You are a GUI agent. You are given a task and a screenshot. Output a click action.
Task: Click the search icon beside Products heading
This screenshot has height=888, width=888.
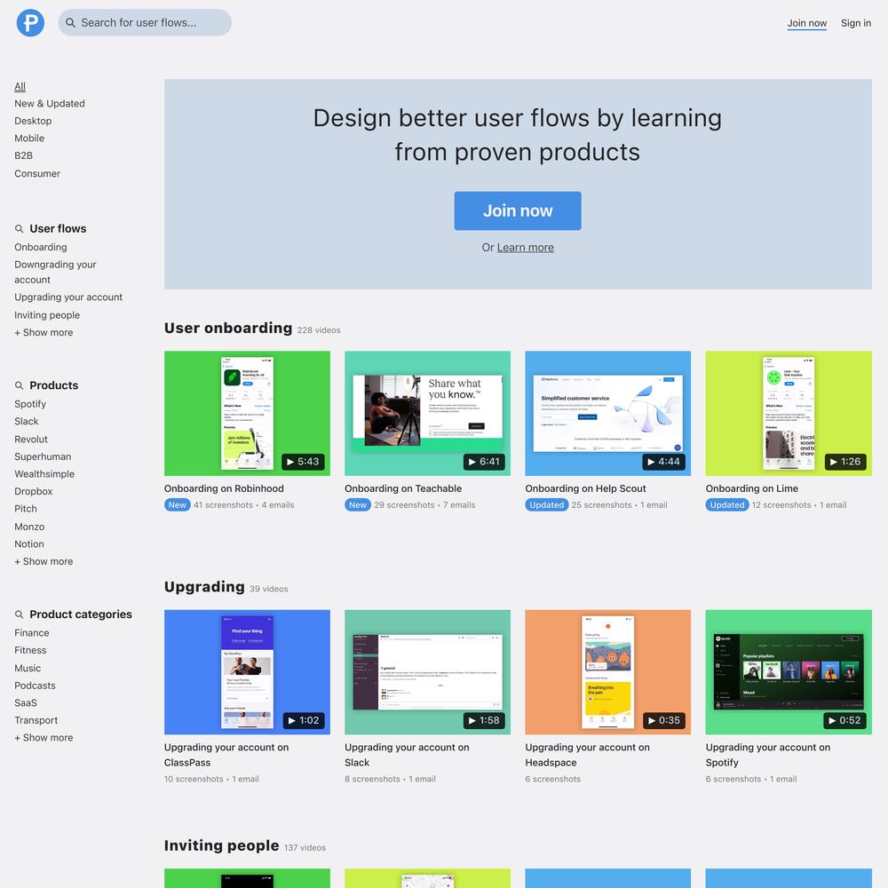pyautogui.click(x=19, y=385)
